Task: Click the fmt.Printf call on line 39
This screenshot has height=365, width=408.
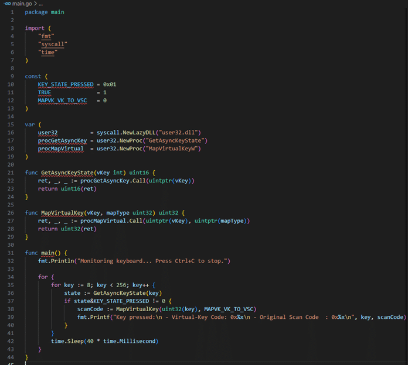Action: pos(91,316)
